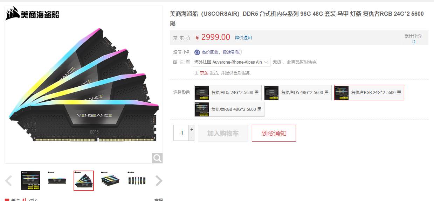Click the left arrow of thumbnail carousel
Image resolution: width=434 pixels, height=201 pixels.
pos(9,181)
